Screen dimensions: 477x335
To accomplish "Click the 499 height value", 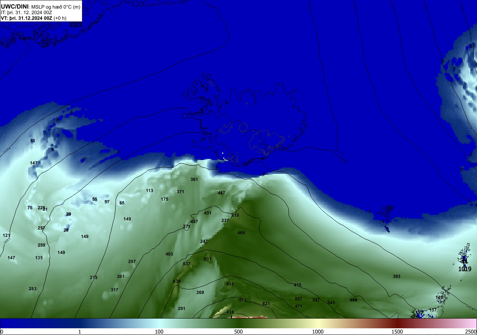I will (x=353, y=300).
